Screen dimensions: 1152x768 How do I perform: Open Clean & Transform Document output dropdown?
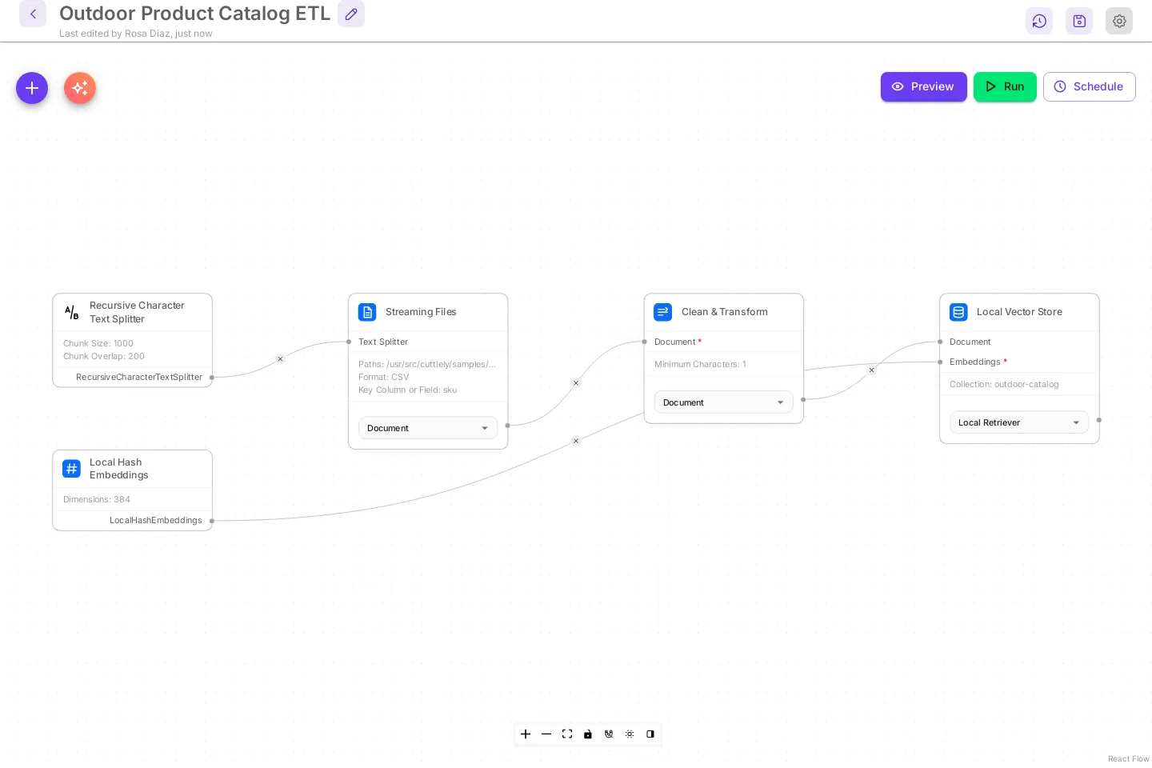(724, 402)
